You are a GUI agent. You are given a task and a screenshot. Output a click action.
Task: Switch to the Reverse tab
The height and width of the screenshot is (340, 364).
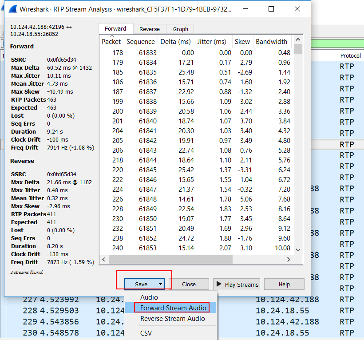coord(150,29)
